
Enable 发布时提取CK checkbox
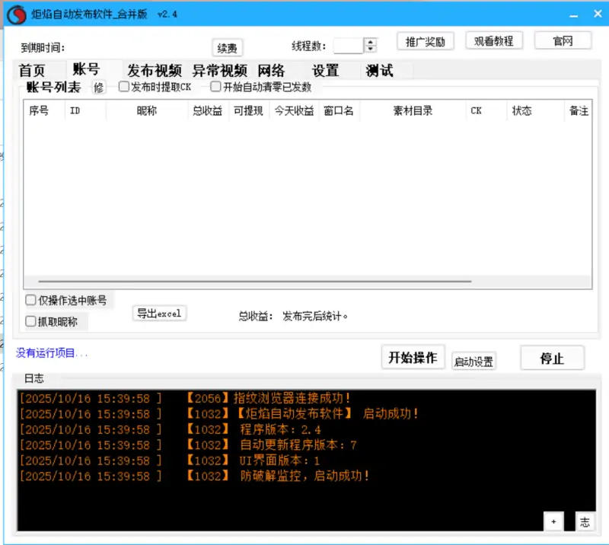[x=124, y=87]
